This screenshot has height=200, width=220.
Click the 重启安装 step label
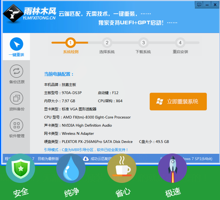click(x=180, y=52)
